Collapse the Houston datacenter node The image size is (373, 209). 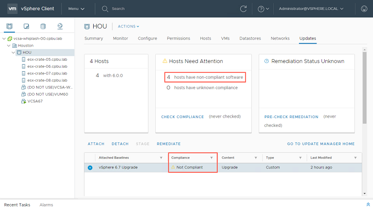[x=9, y=45]
